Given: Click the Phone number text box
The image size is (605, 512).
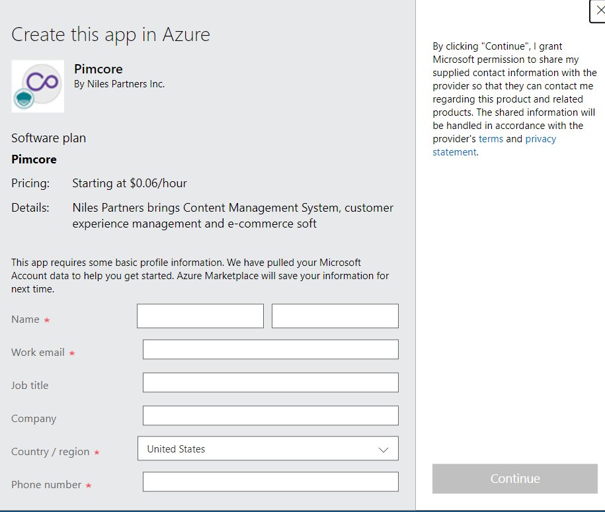Looking at the screenshot, I should (x=270, y=482).
